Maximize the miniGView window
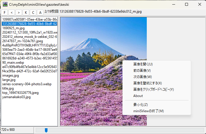This screenshot has height=134, width=206. click(x=187, y=5)
